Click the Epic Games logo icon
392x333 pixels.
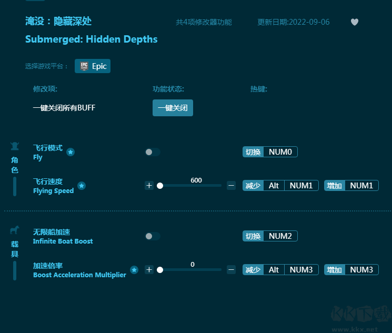tap(84, 66)
